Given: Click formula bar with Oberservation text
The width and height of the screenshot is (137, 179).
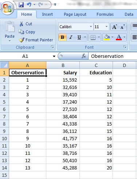Looking at the screenshot, I should (x=113, y=56).
